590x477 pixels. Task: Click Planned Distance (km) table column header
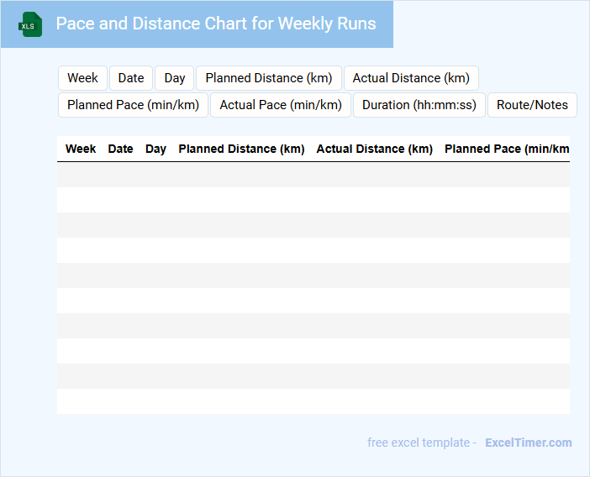tap(241, 149)
